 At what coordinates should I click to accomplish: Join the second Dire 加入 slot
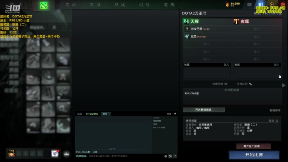click(257, 36)
